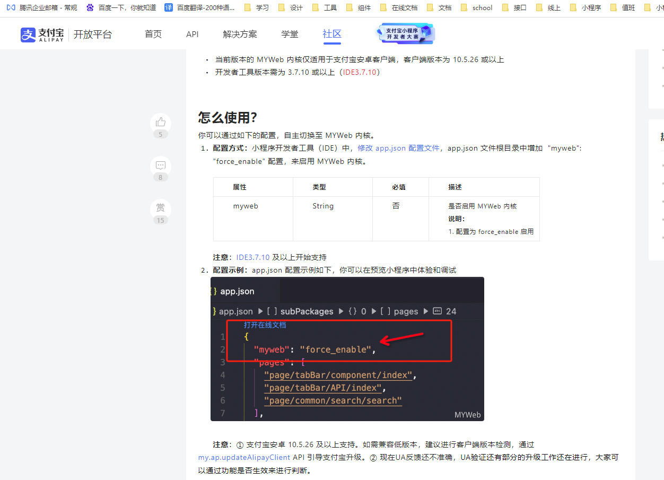Click the reward count 15
Viewport: 664px width, 480px height.
(161, 220)
